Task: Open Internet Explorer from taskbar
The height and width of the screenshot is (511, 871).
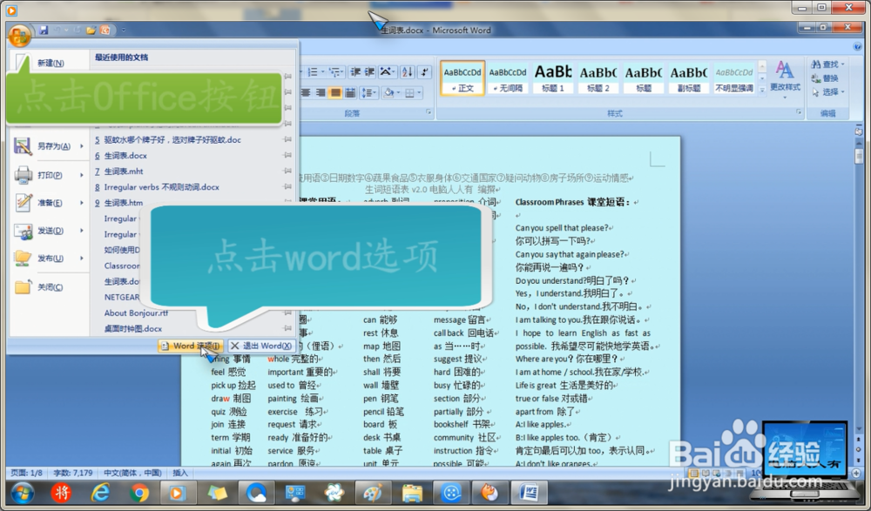Action: click(100, 493)
